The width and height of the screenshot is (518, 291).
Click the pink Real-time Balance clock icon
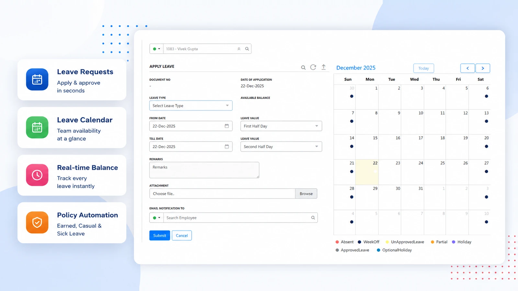[37, 175]
